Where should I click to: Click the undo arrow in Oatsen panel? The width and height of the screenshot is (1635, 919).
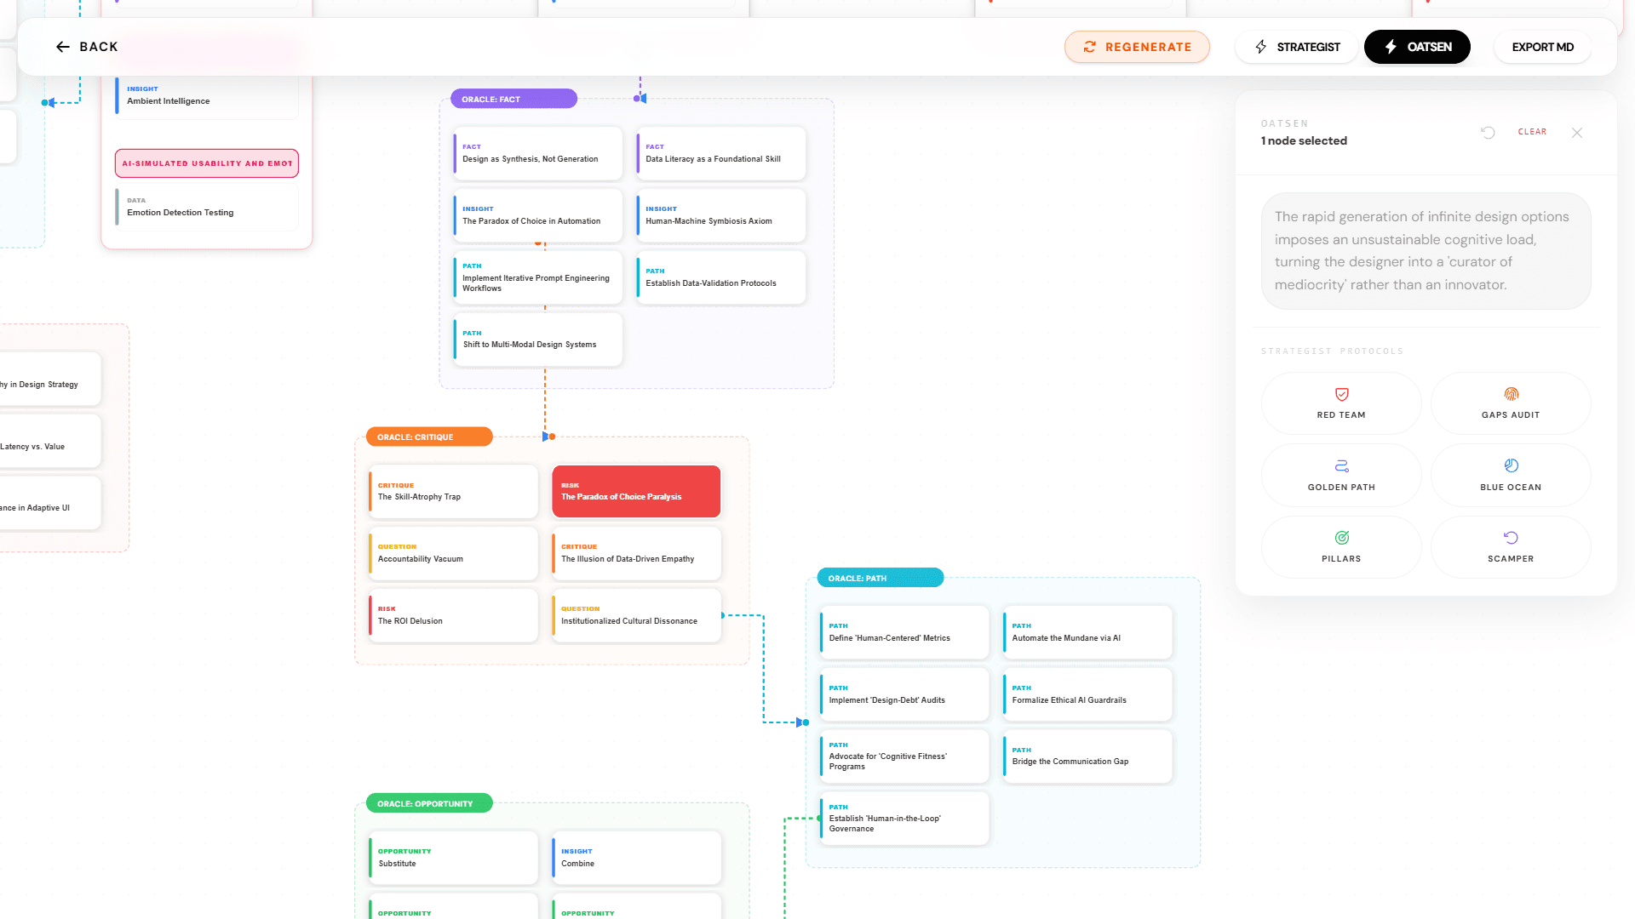pyautogui.click(x=1488, y=133)
